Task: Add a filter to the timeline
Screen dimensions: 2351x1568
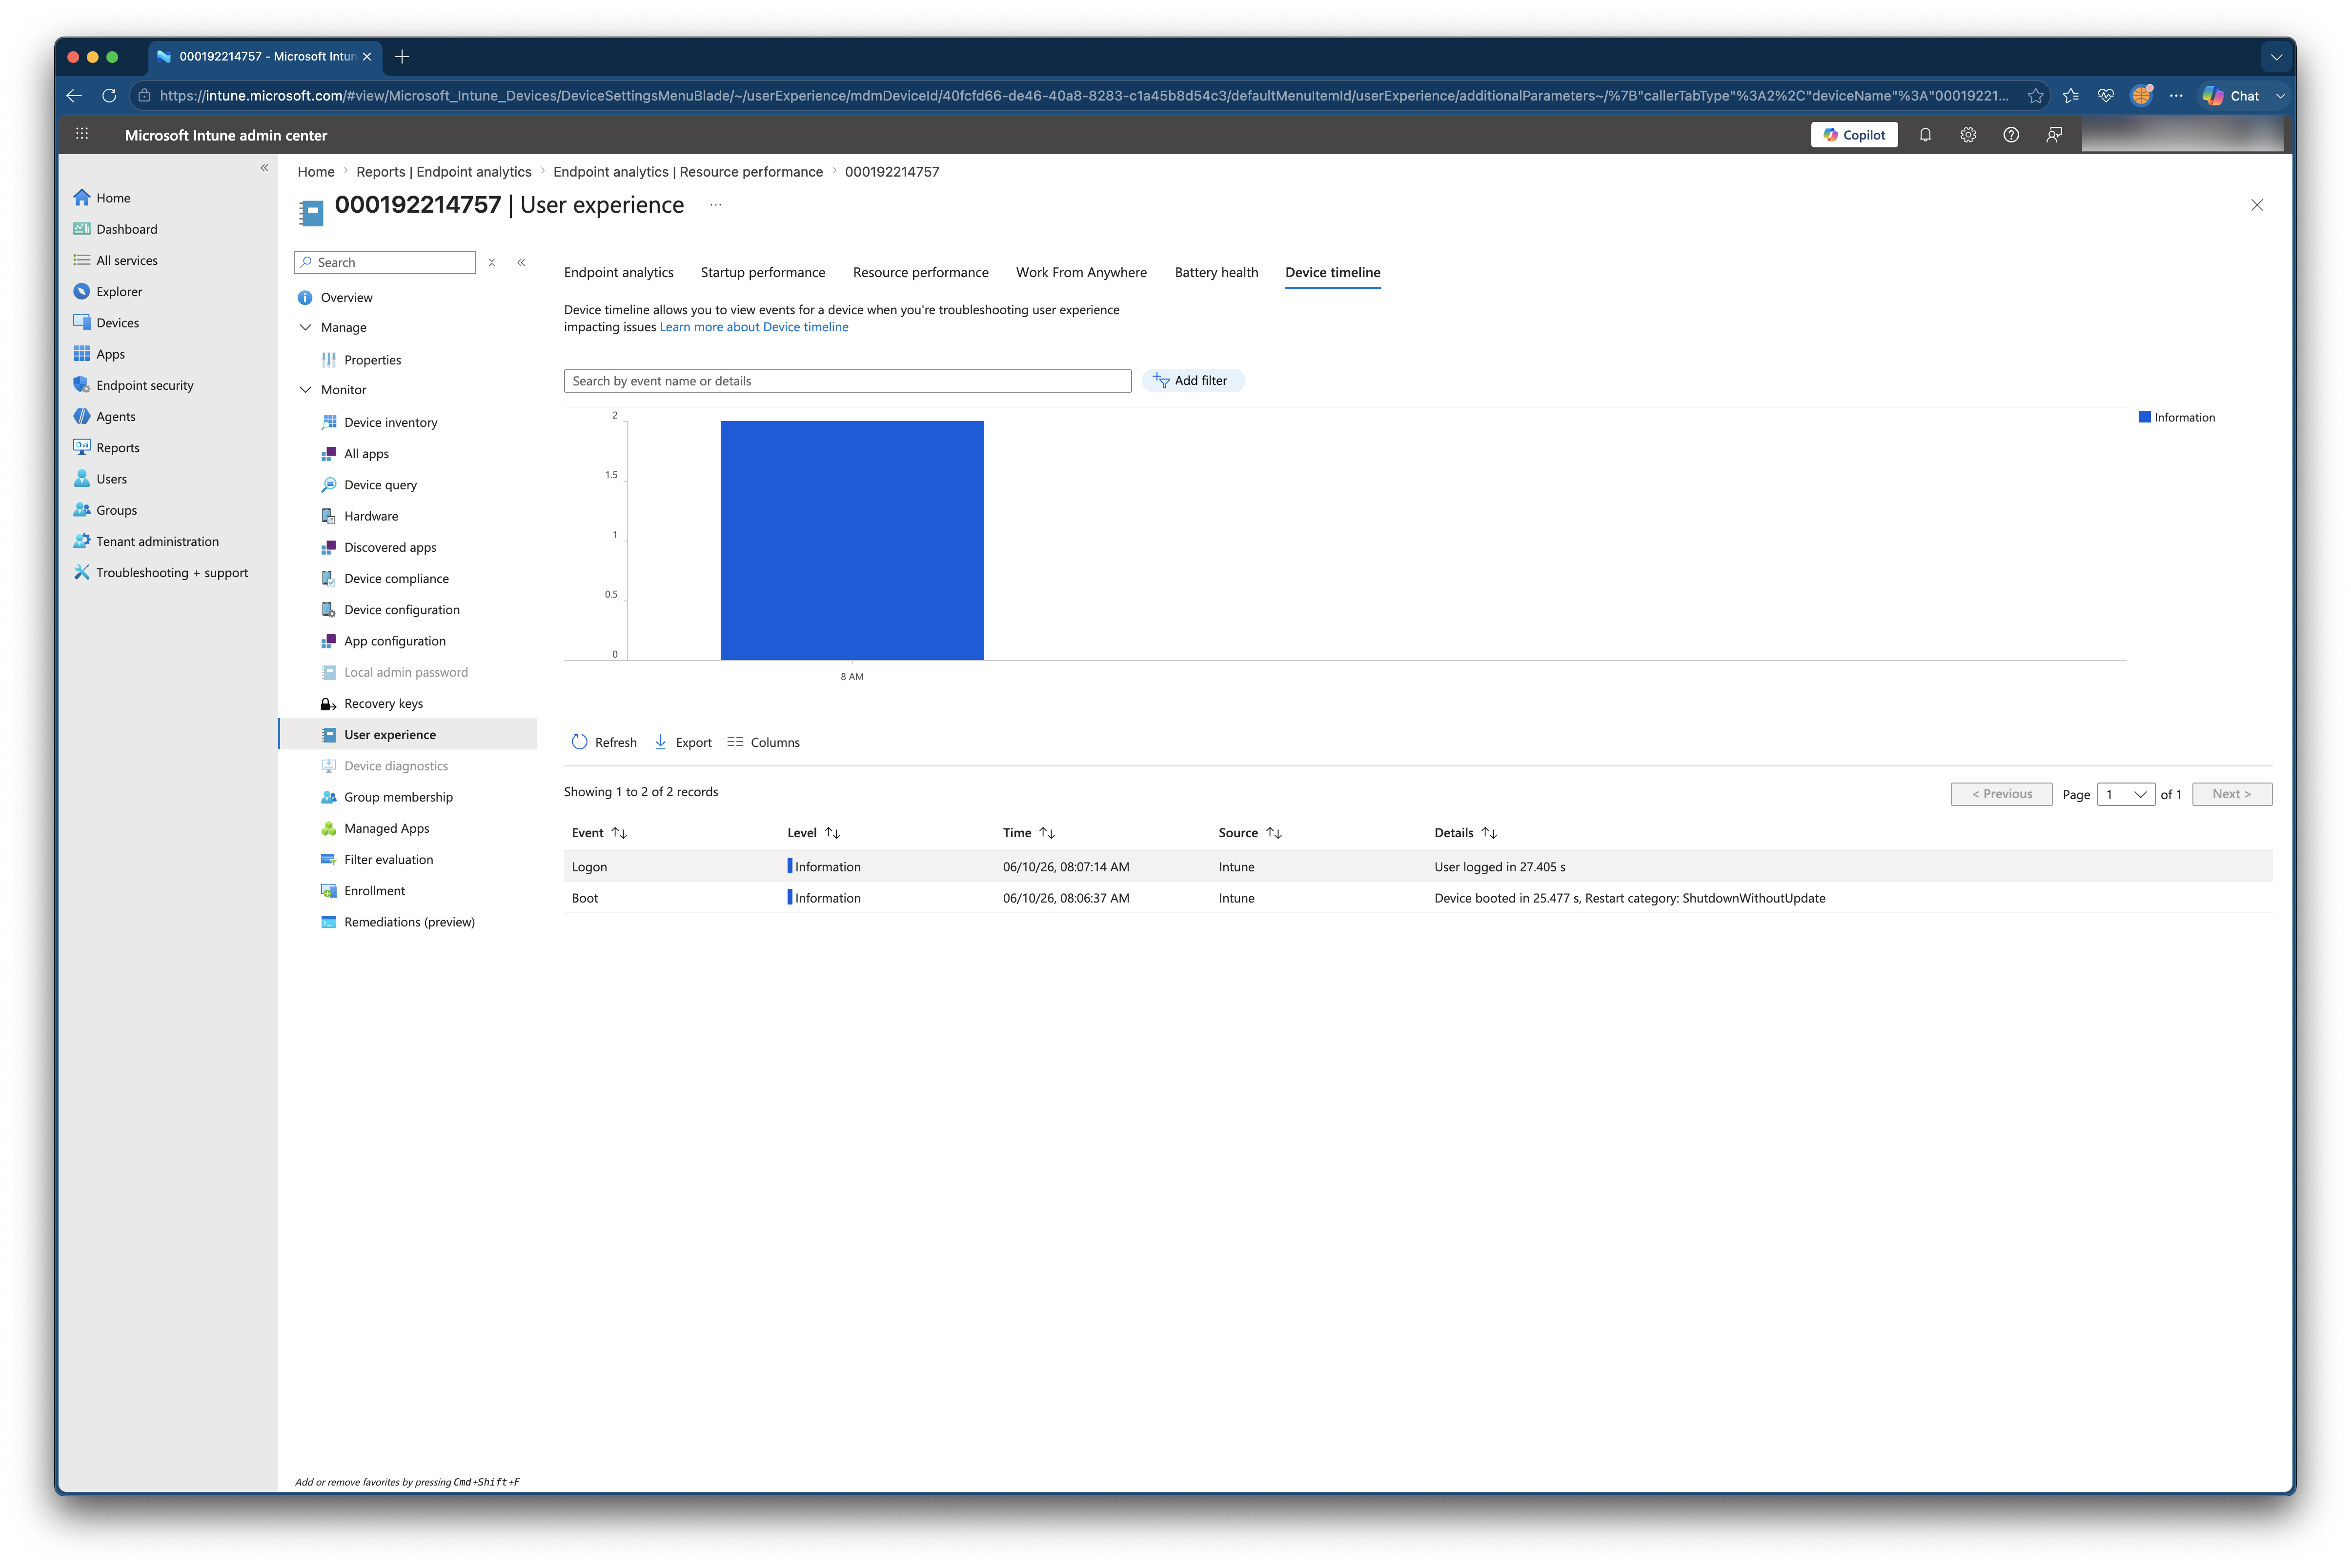Action: click(1192, 381)
